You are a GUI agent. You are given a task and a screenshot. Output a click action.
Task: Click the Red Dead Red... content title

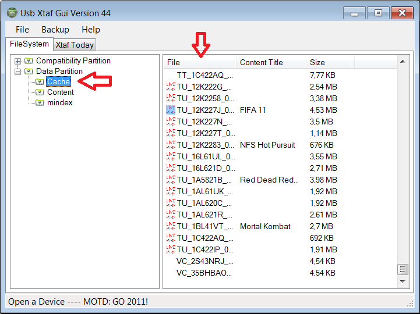tap(269, 180)
